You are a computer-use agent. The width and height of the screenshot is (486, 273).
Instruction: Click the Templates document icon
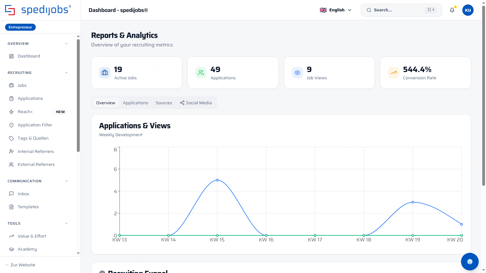pyautogui.click(x=11, y=207)
